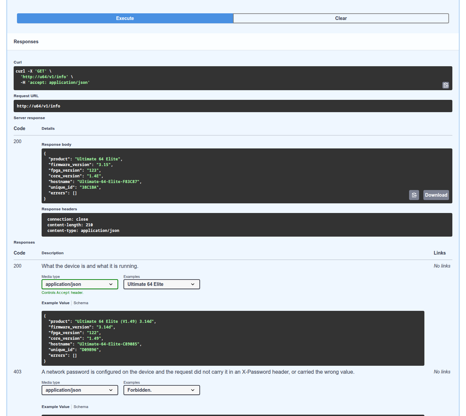Click the Links column header
The image size is (466, 416).
440,253
